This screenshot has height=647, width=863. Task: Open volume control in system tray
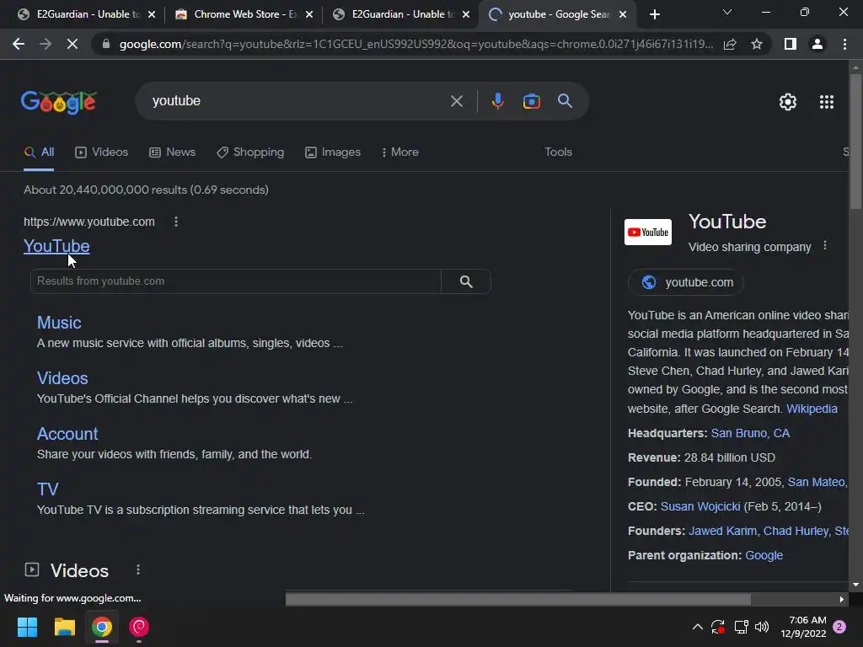pos(762,627)
